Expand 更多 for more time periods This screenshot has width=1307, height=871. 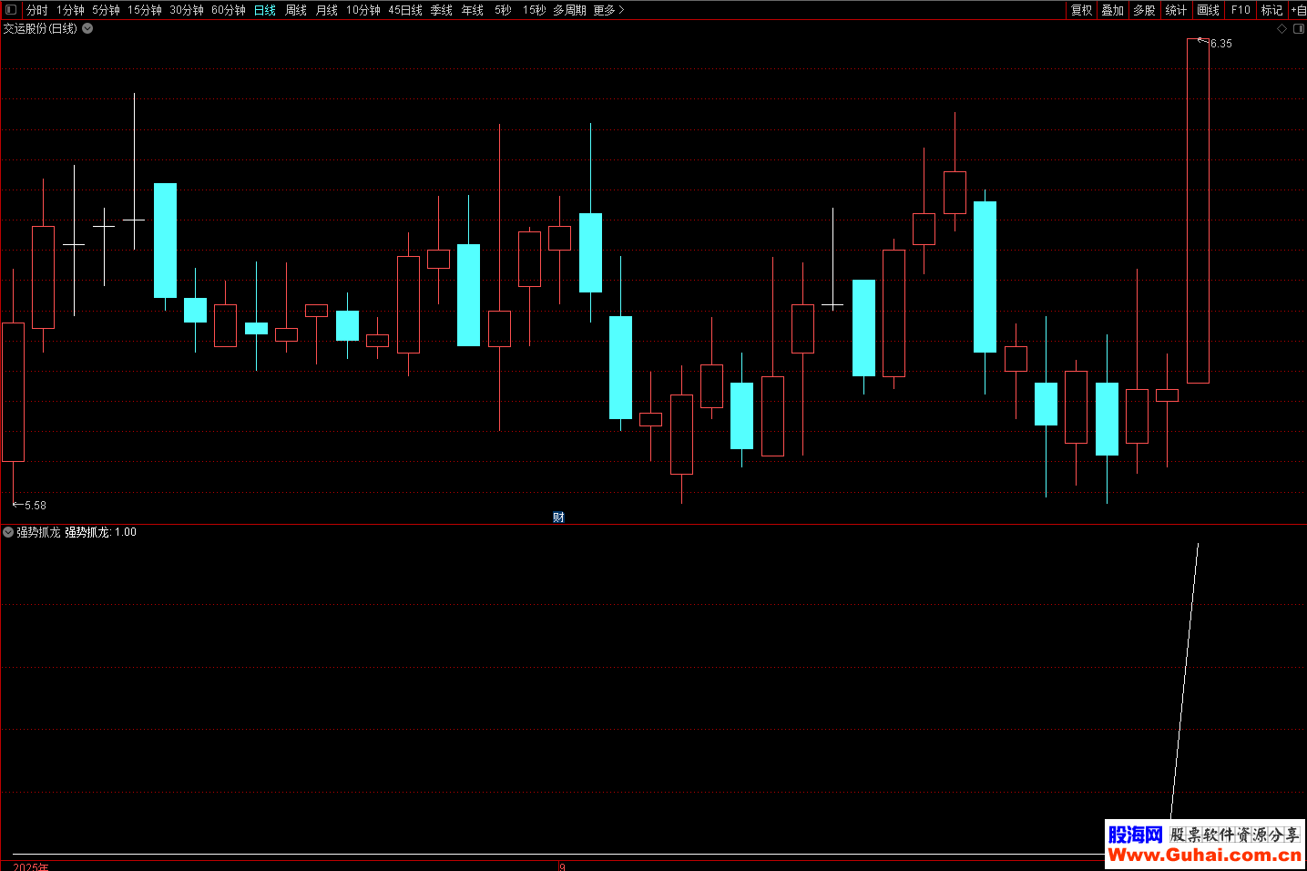coord(608,10)
